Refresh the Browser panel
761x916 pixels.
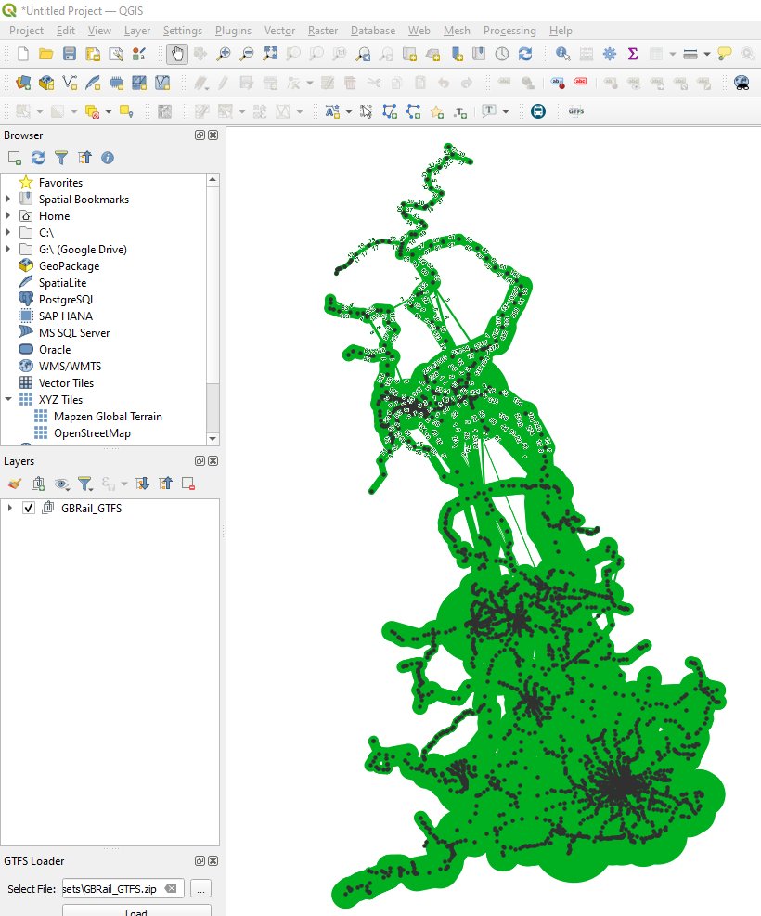point(38,158)
